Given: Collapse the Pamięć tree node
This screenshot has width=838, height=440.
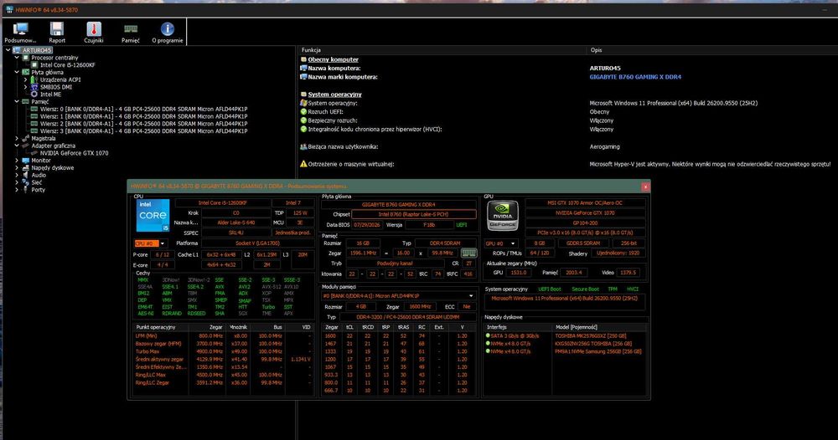Looking at the screenshot, I should [x=17, y=101].
